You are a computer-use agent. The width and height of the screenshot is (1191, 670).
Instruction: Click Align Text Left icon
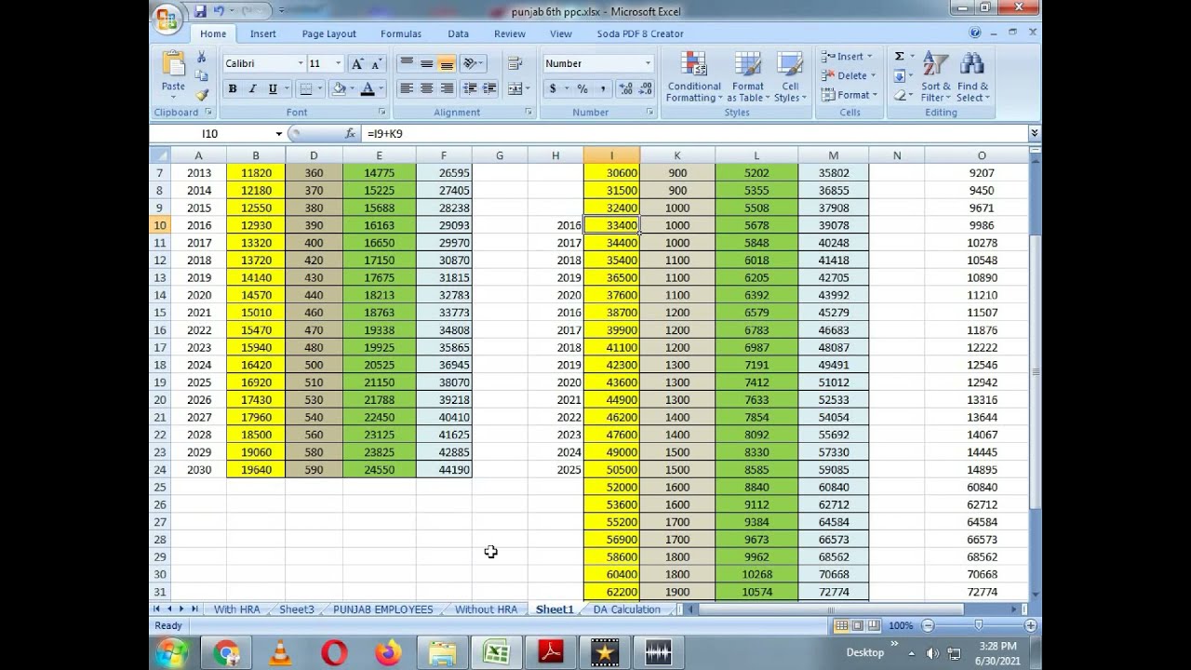[407, 88]
